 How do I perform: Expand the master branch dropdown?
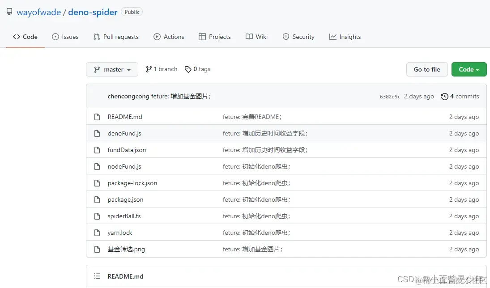112,69
